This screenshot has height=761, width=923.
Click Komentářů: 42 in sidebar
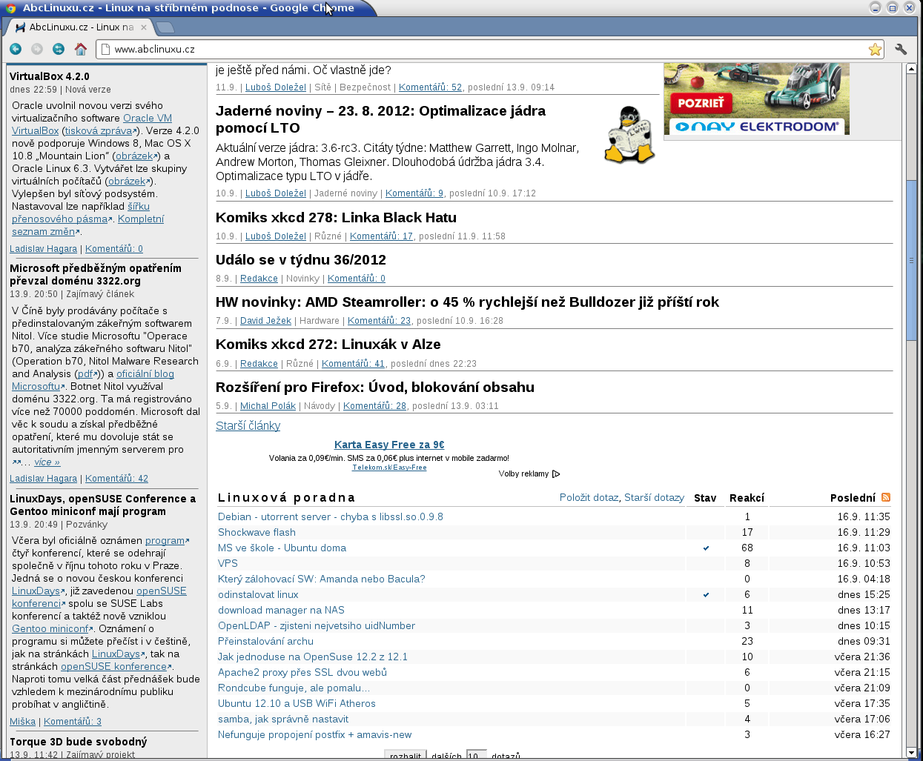click(x=116, y=479)
